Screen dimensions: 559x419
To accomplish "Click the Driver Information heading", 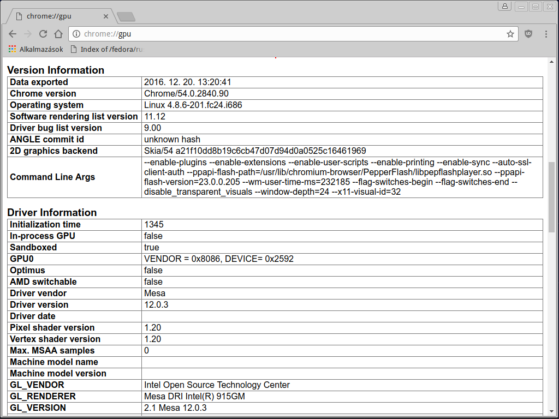I will point(52,212).
